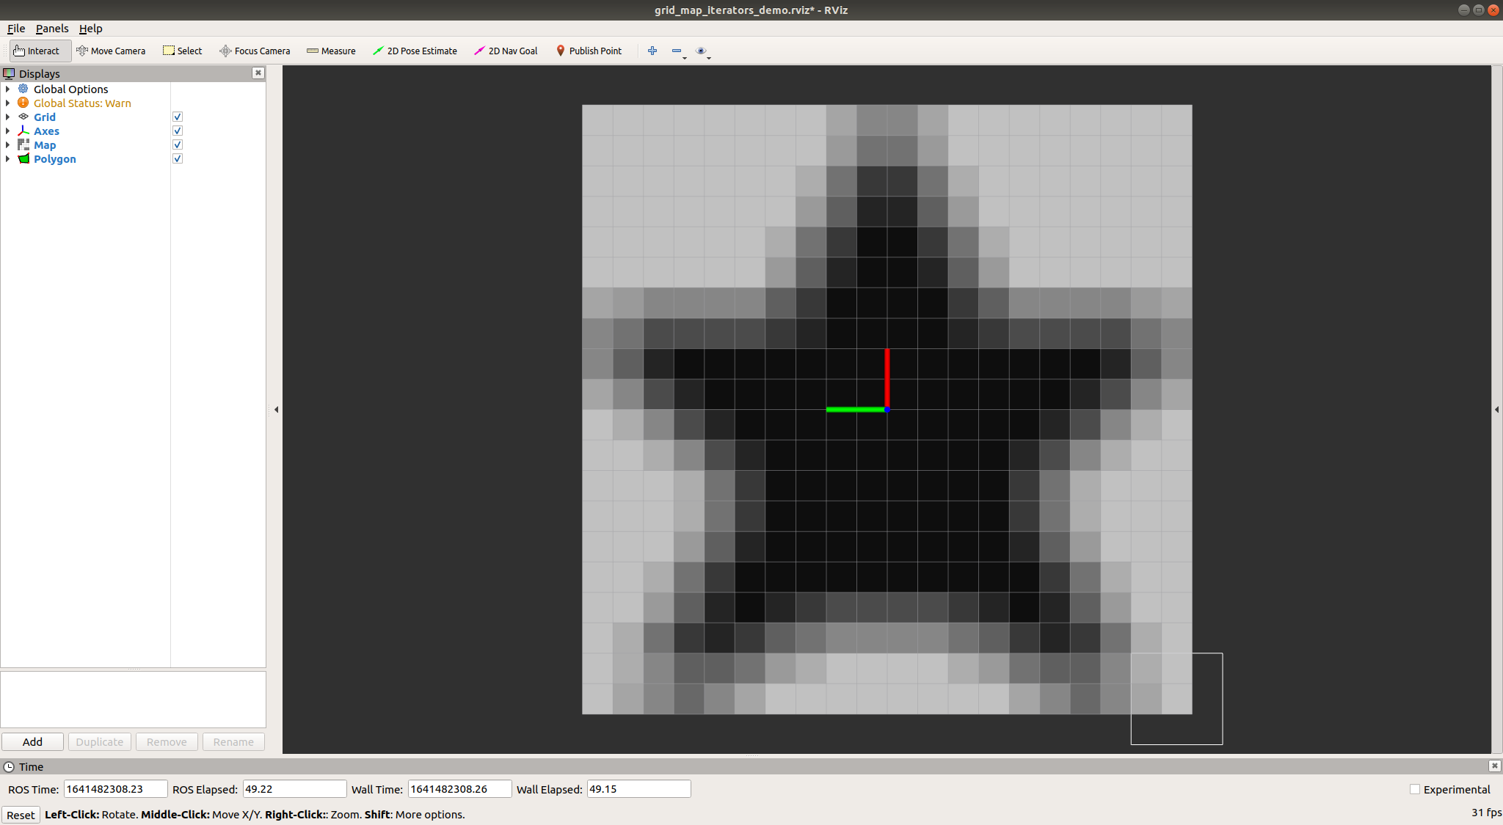The height and width of the screenshot is (825, 1503).
Task: Select the Interact tool
Action: point(38,51)
